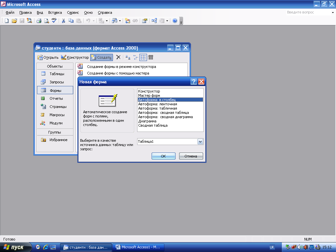Run the ABC spelling check icon
336x252 pixels.
click(x=54, y=21)
